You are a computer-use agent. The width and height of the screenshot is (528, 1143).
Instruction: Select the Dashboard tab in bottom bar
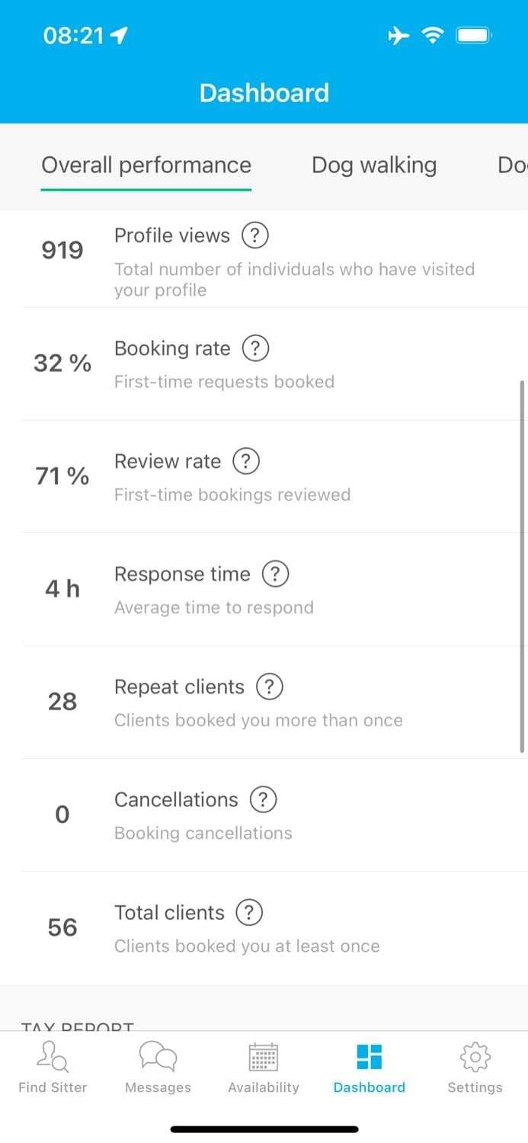tap(370, 1068)
